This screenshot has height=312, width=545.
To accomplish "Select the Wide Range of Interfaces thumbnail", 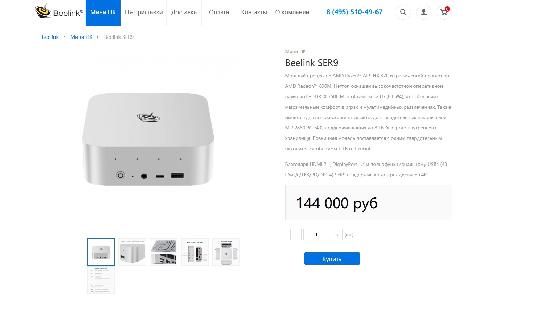I will 195,252.
